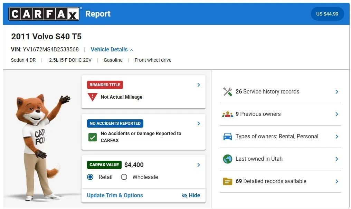The image size is (351, 209).
Task: Collapse the Vehicle Details section
Action: click(112, 50)
